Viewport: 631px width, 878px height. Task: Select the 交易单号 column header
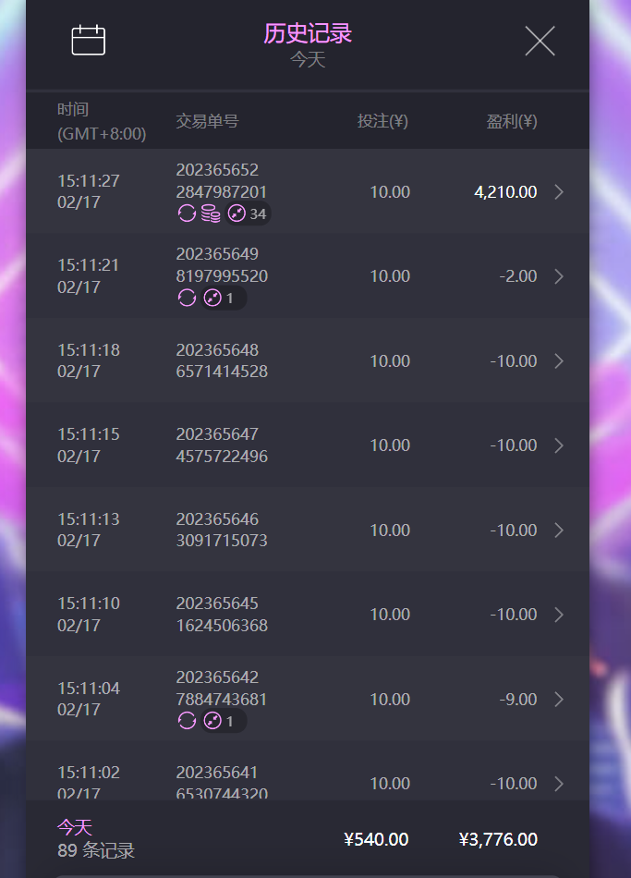(207, 122)
